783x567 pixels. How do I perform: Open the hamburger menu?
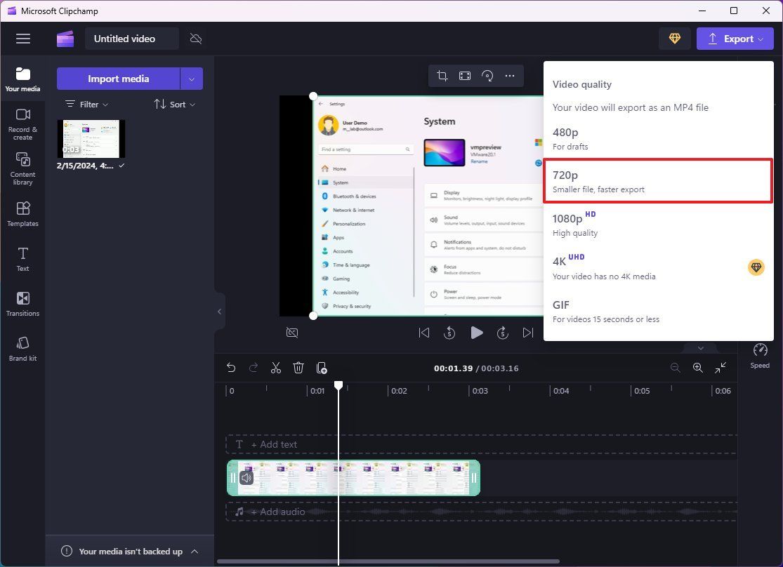[22, 39]
